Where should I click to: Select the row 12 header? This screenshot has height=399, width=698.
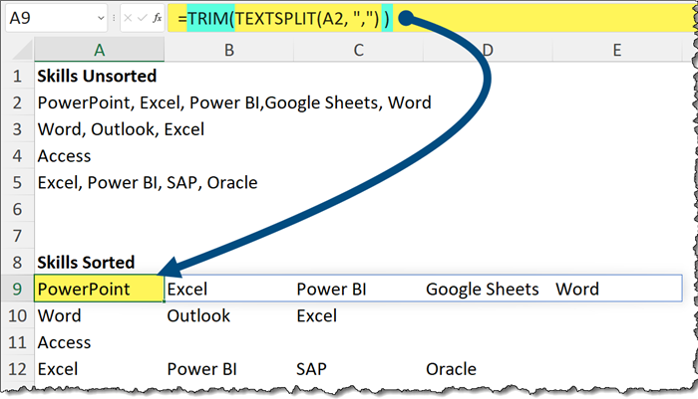click(x=17, y=368)
